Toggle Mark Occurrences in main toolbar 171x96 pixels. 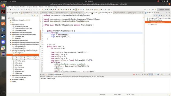coord(76,10)
